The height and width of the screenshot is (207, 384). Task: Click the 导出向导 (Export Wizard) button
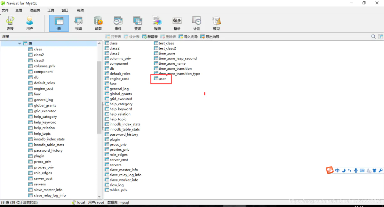tap(210, 36)
